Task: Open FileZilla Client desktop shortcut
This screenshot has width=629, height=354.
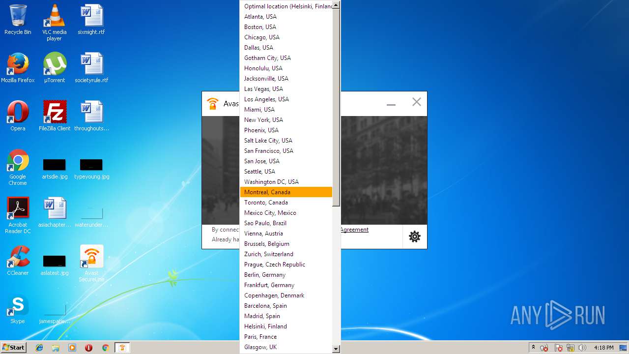Action: tap(55, 116)
